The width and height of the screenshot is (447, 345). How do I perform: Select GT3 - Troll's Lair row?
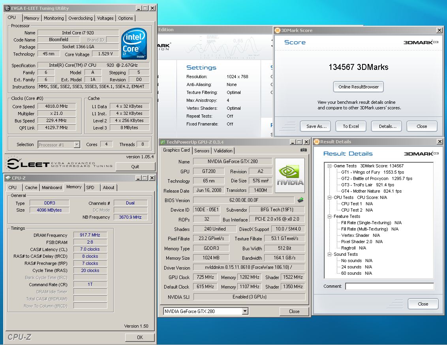coord(368,185)
